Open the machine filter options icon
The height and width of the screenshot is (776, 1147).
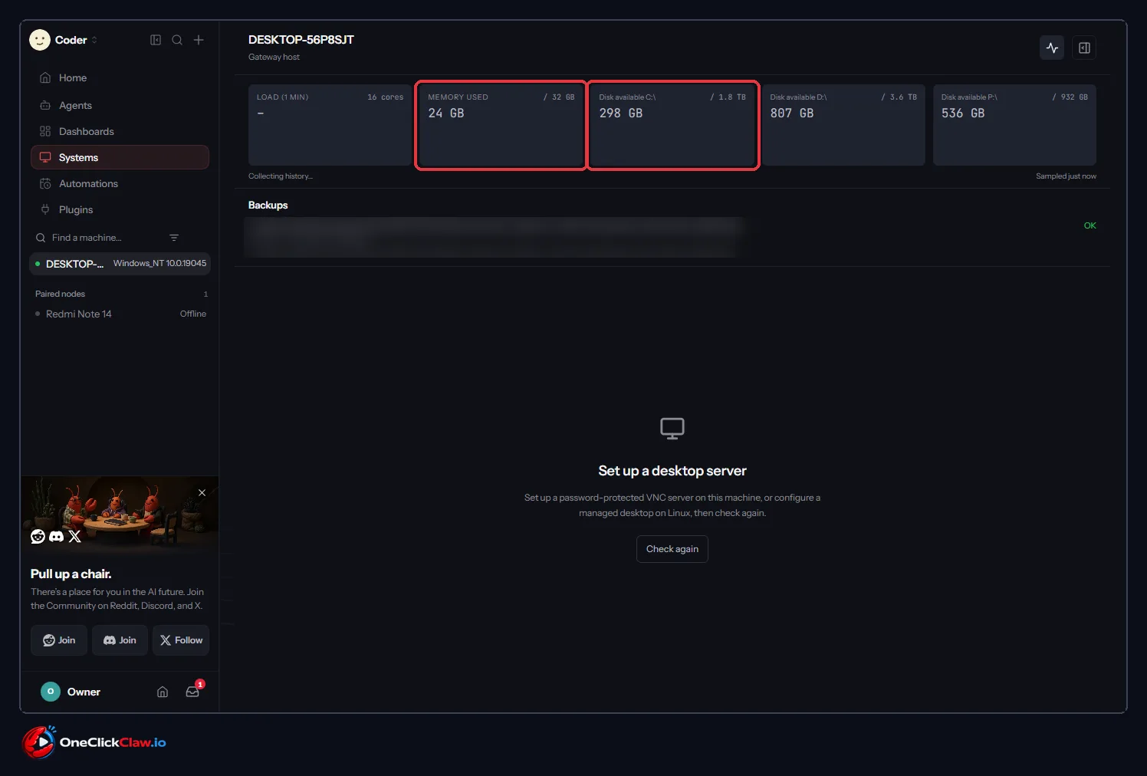[174, 238]
